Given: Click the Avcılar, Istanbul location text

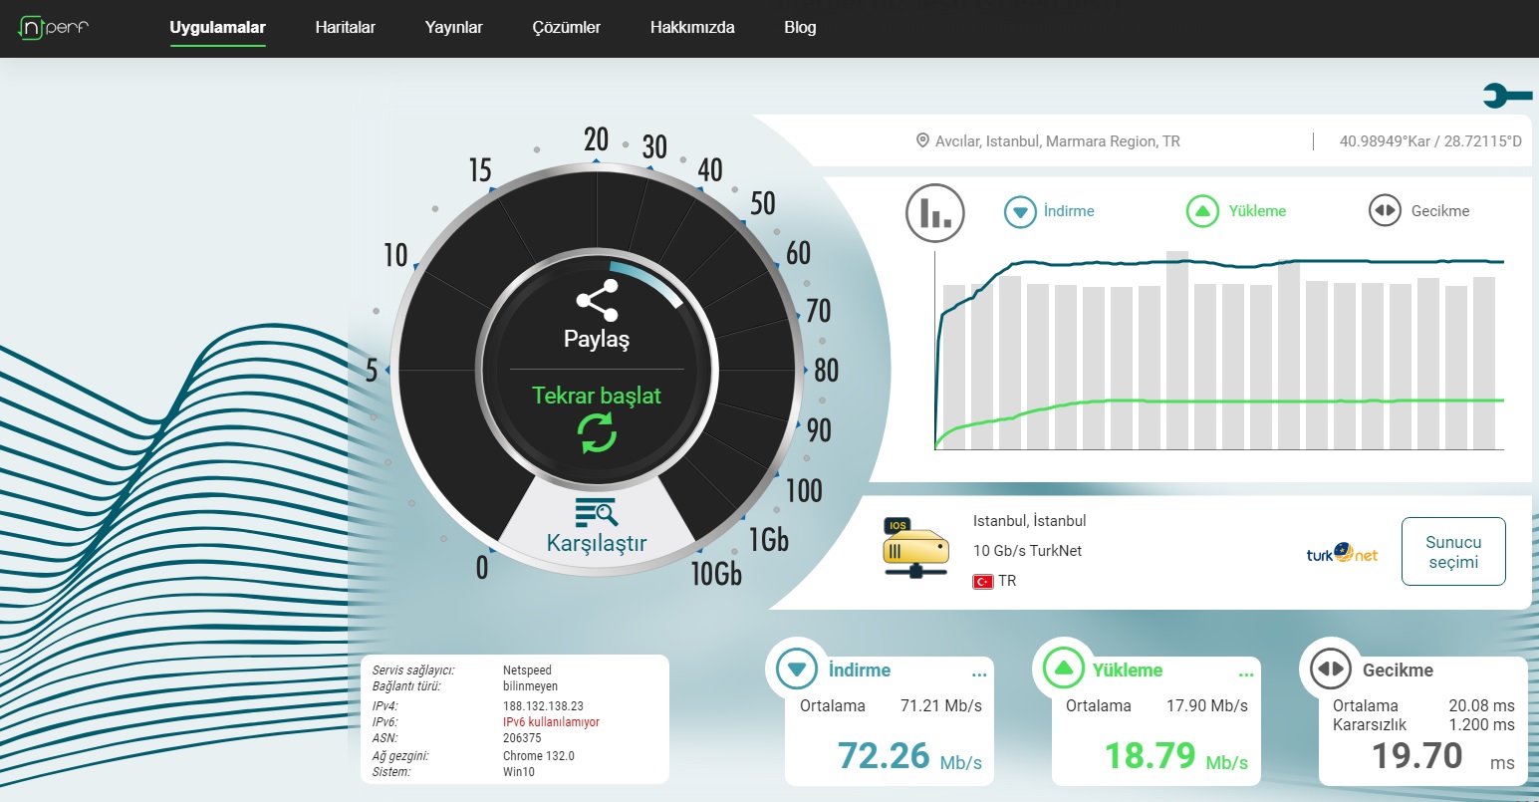Looking at the screenshot, I should [1057, 141].
